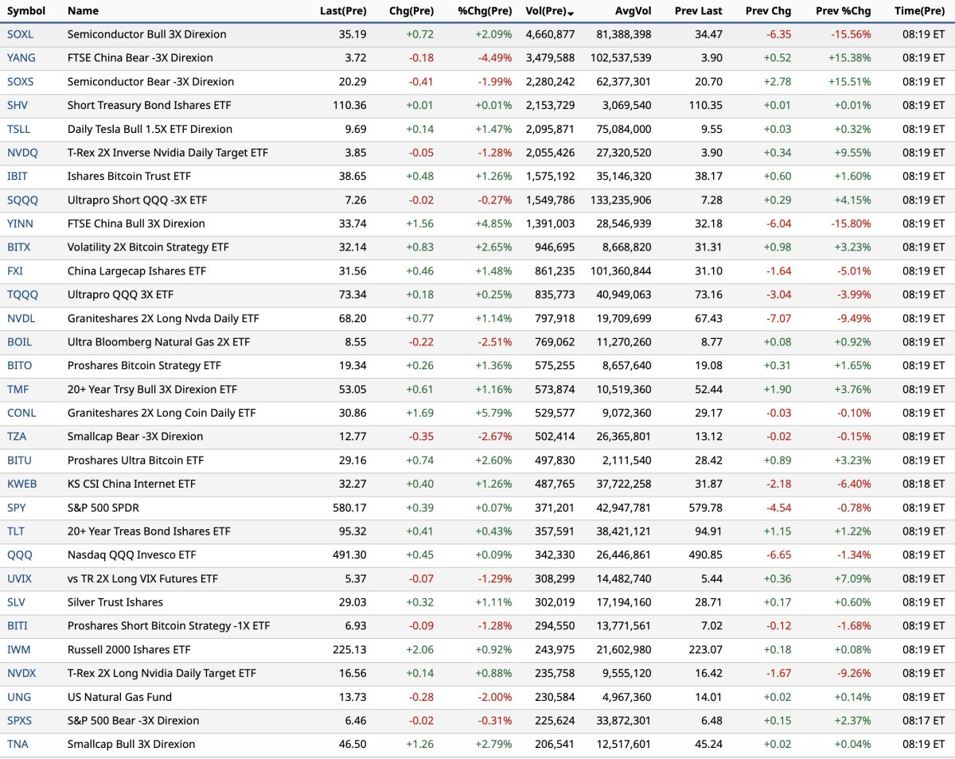
Task: Open the SPY ticker link
Action: 17,508
